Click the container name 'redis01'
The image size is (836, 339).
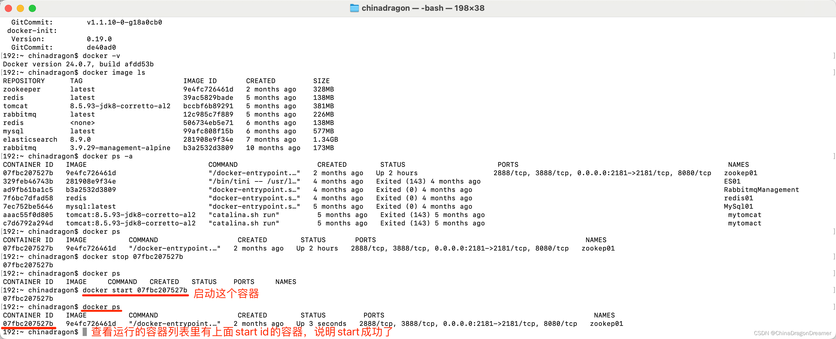[x=738, y=198]
